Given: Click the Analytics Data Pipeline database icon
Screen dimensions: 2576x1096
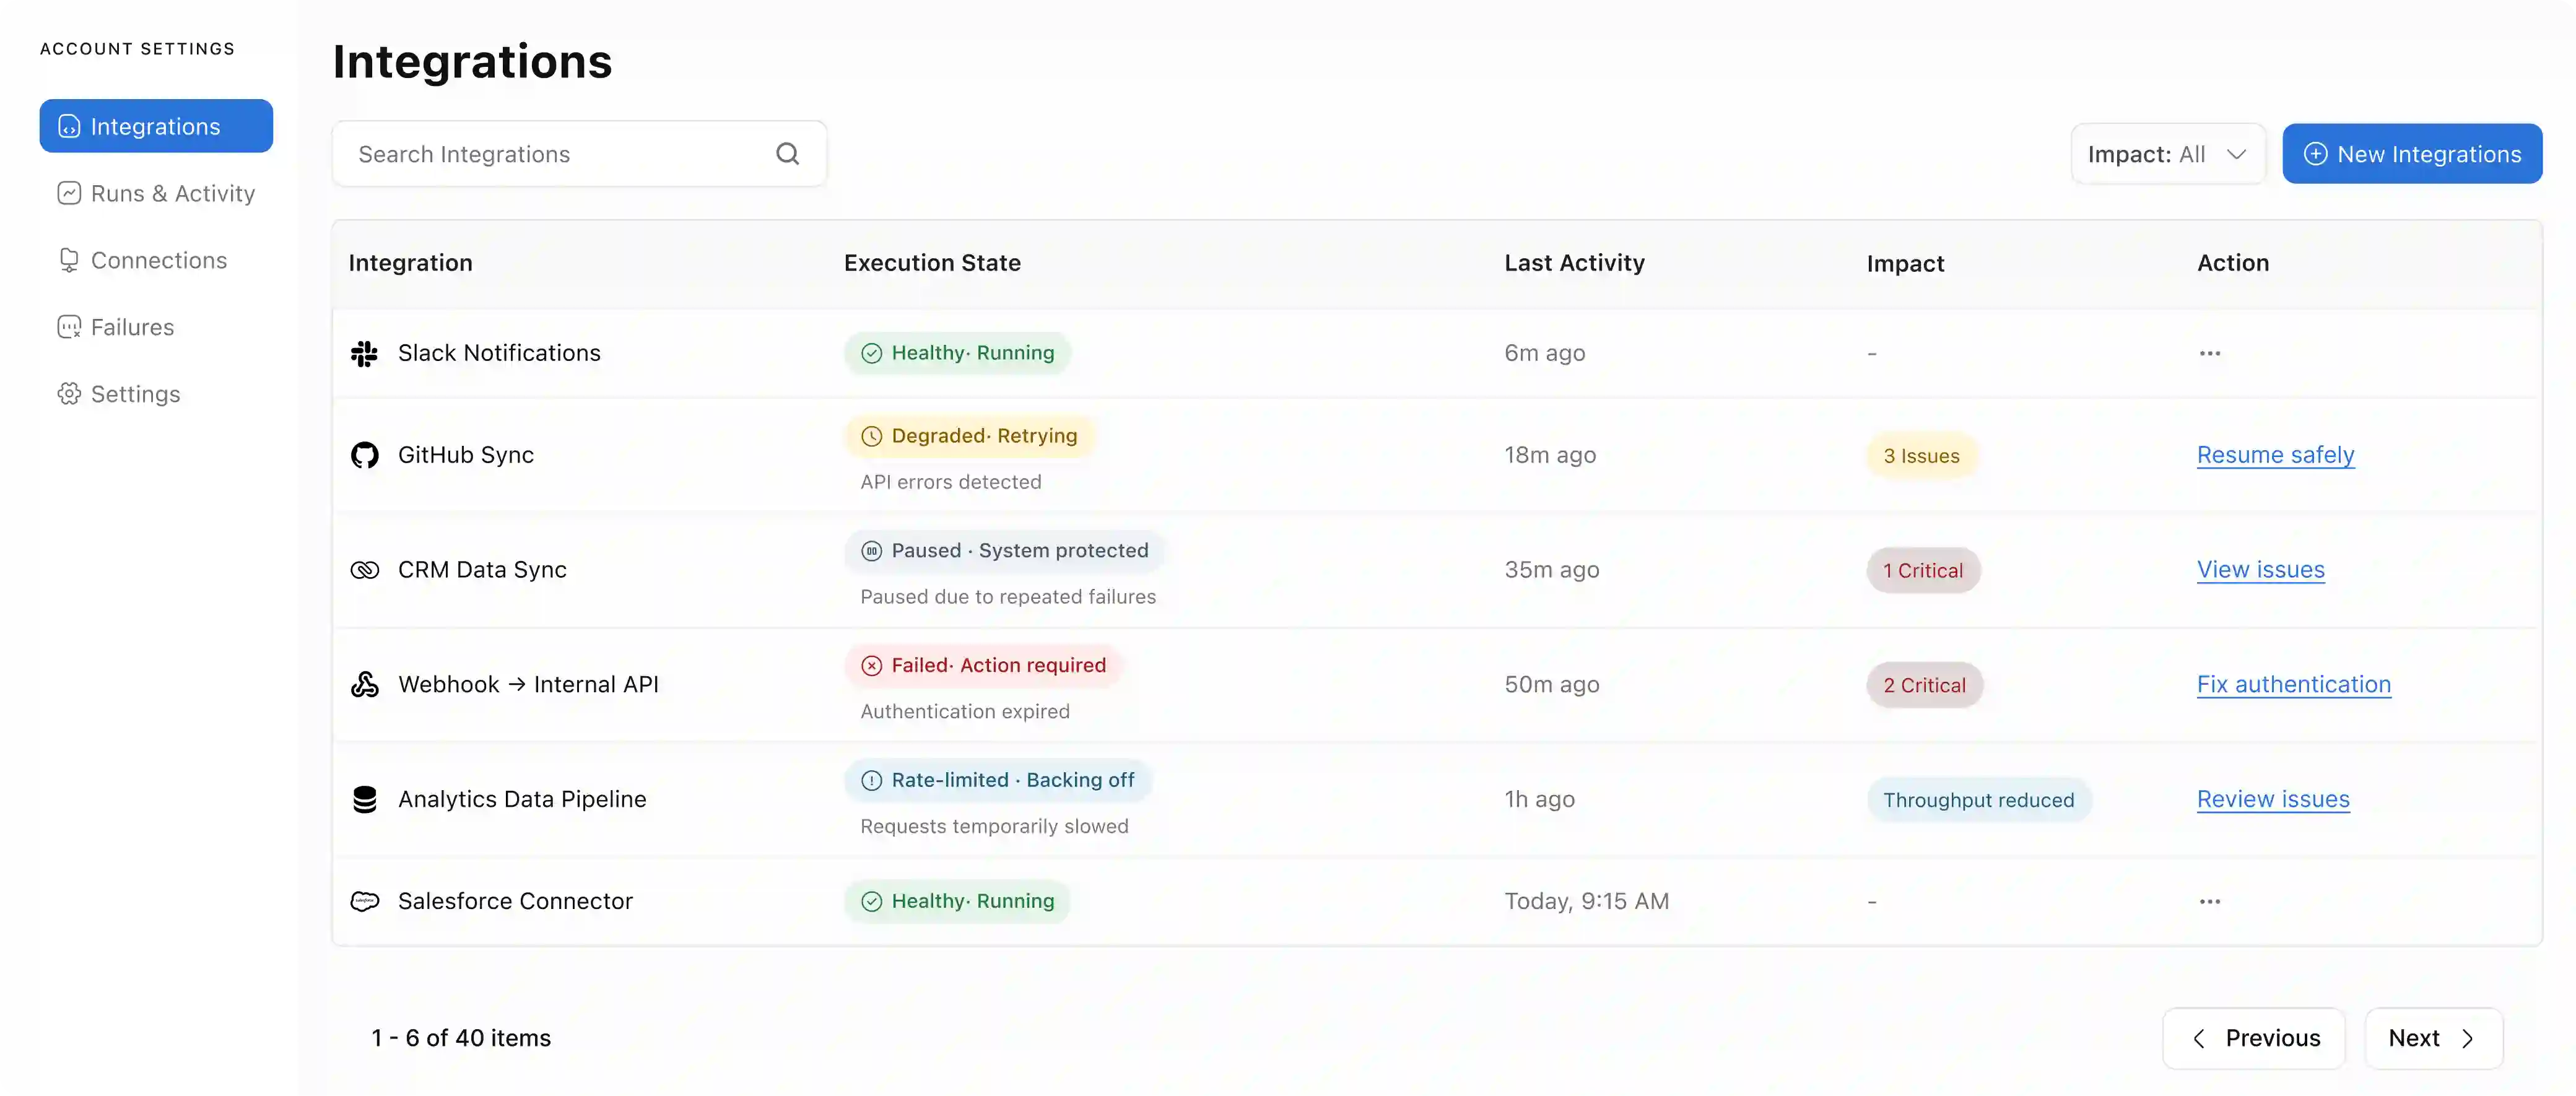Looking at the screenshot, I should (x=364, y=799).
